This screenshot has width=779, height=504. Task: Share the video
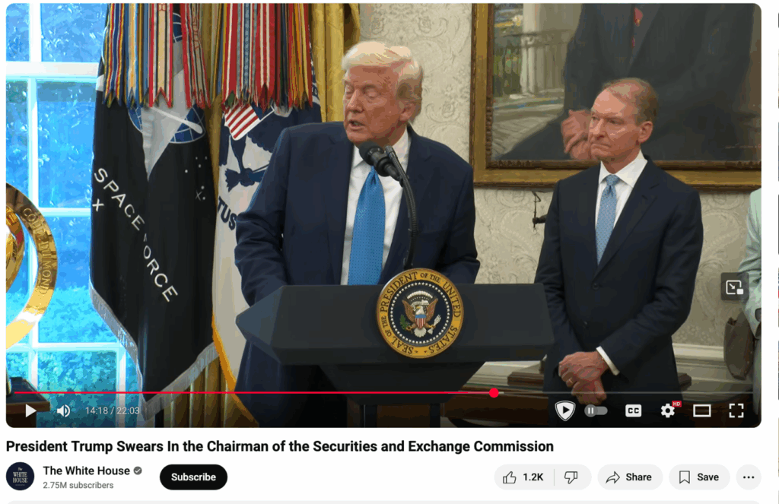(629, 477)
